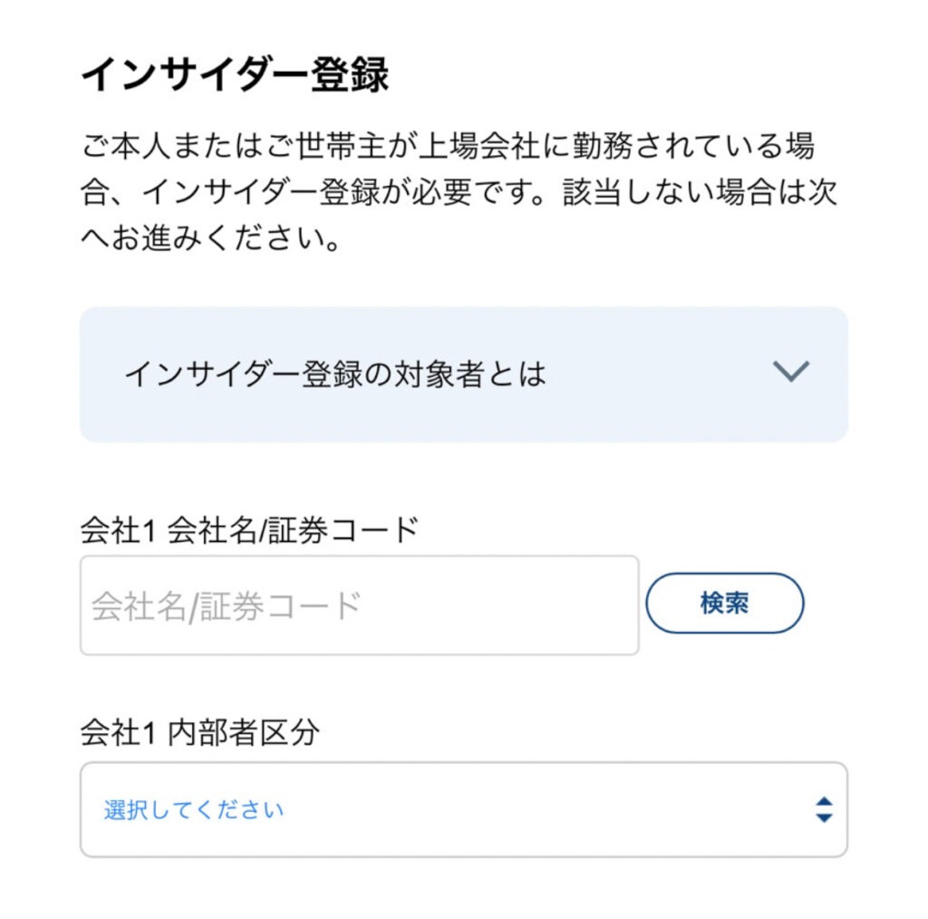Image resolution: width=928 pixels, height=919 pixels.
Task: Click the downward chevron arrow beside 対象者とは
Action: (x=791, y=372)
